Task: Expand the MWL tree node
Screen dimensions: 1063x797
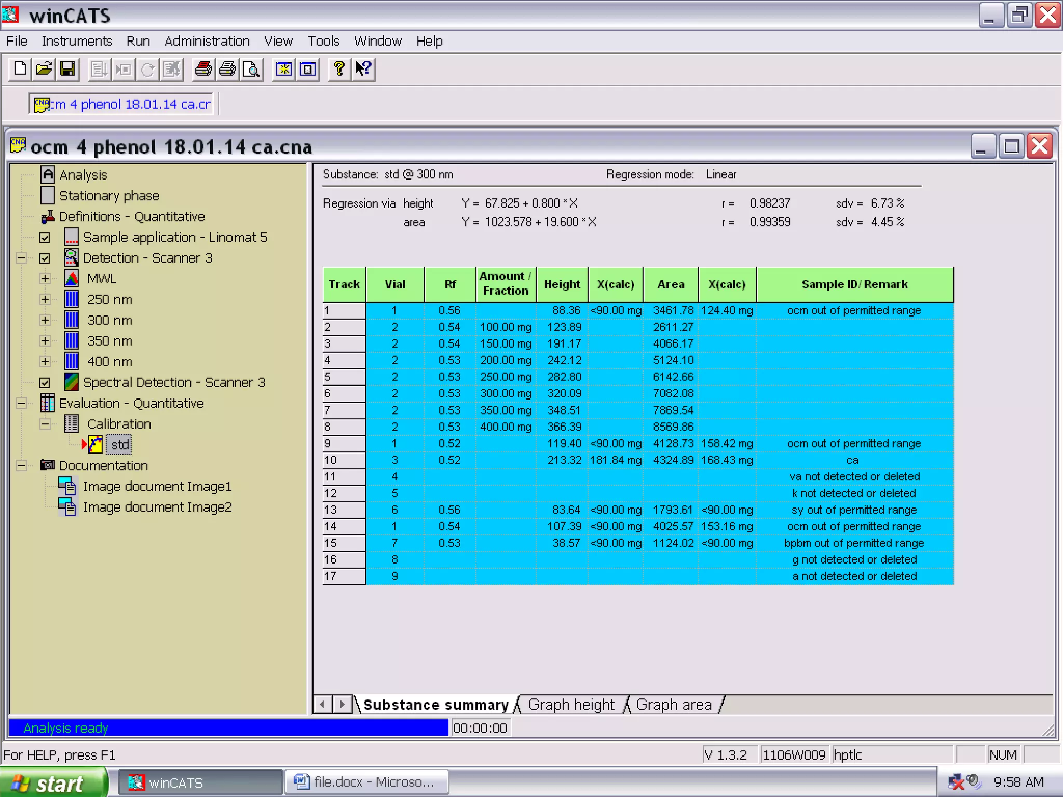Action: (x=45, y=279)
